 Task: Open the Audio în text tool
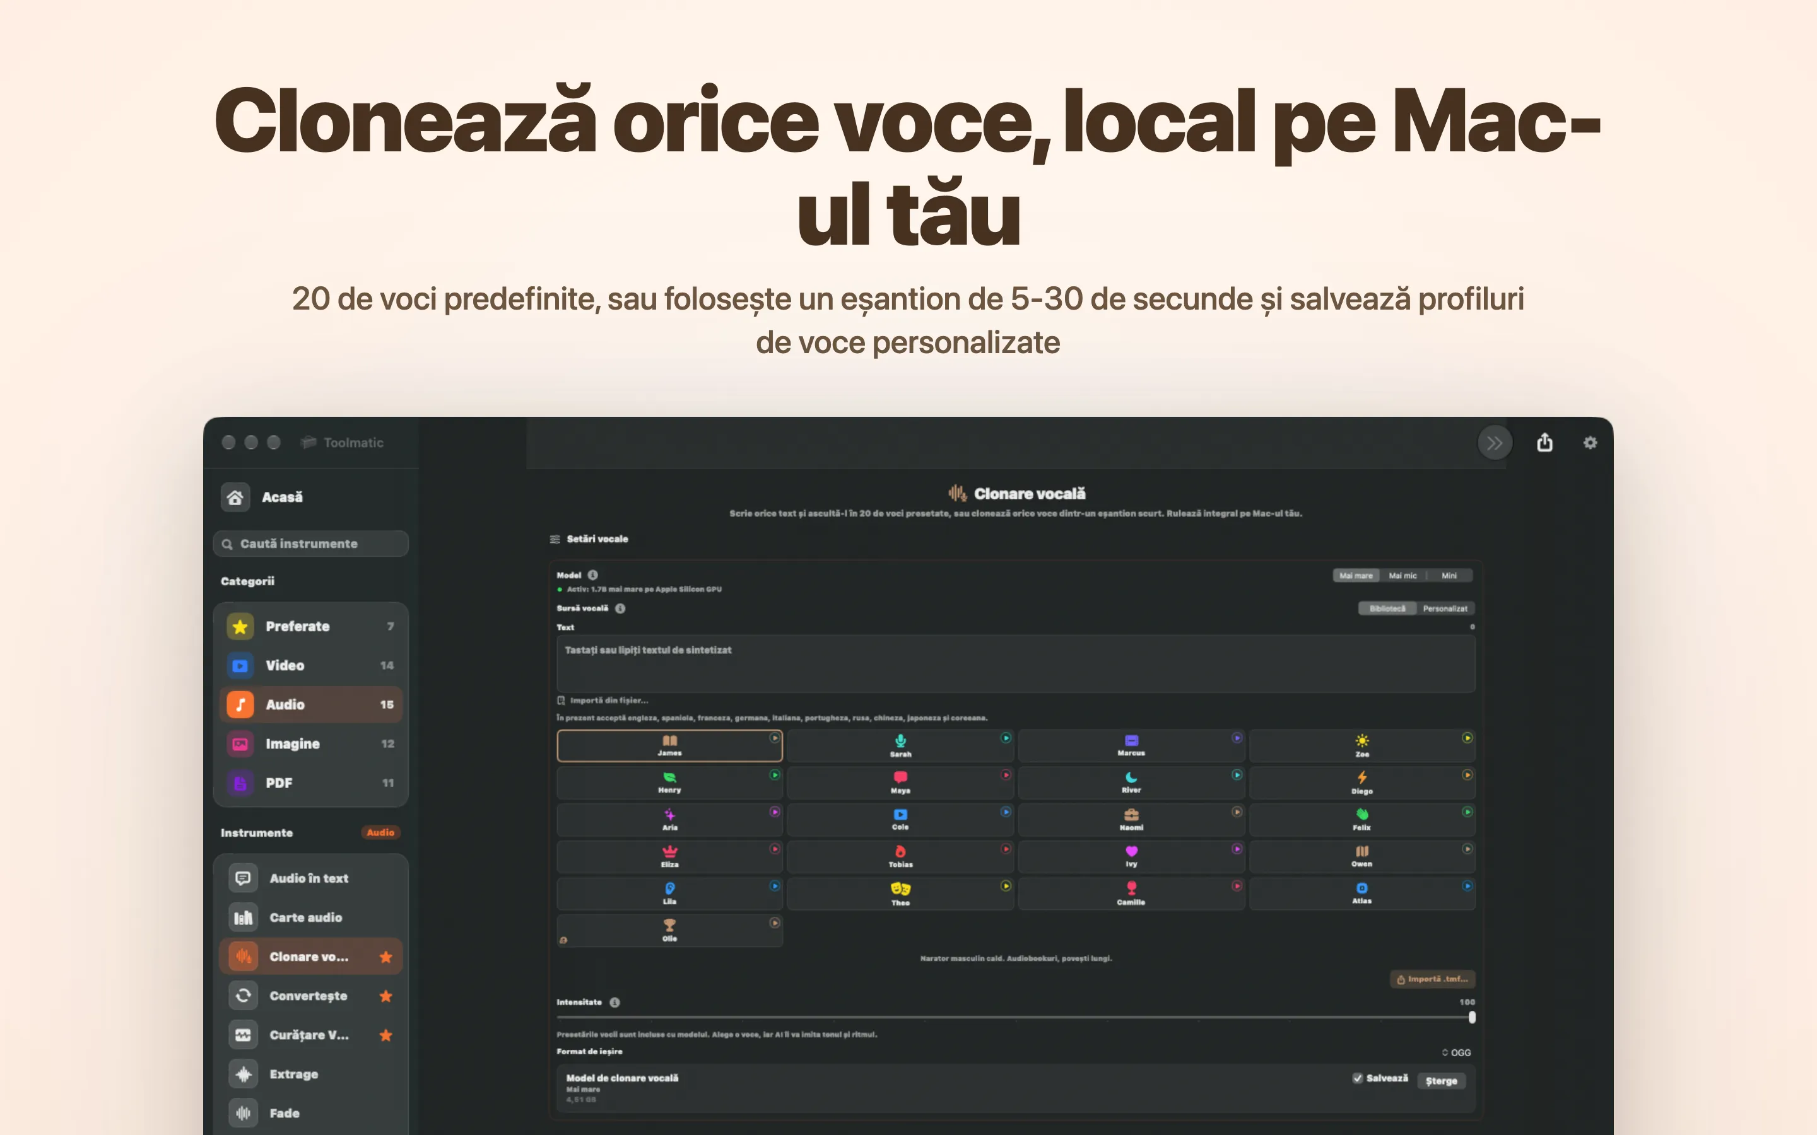click(x=311, y=878)
